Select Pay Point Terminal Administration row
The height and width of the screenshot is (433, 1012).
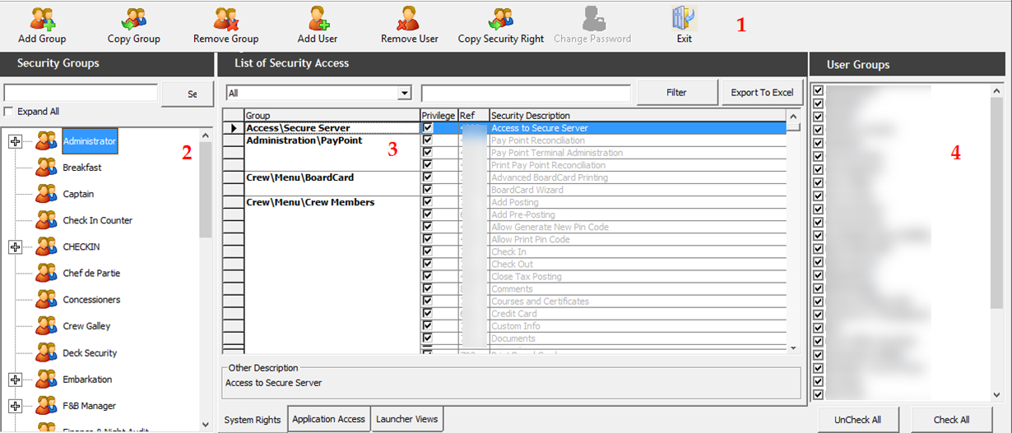(638, 153)
